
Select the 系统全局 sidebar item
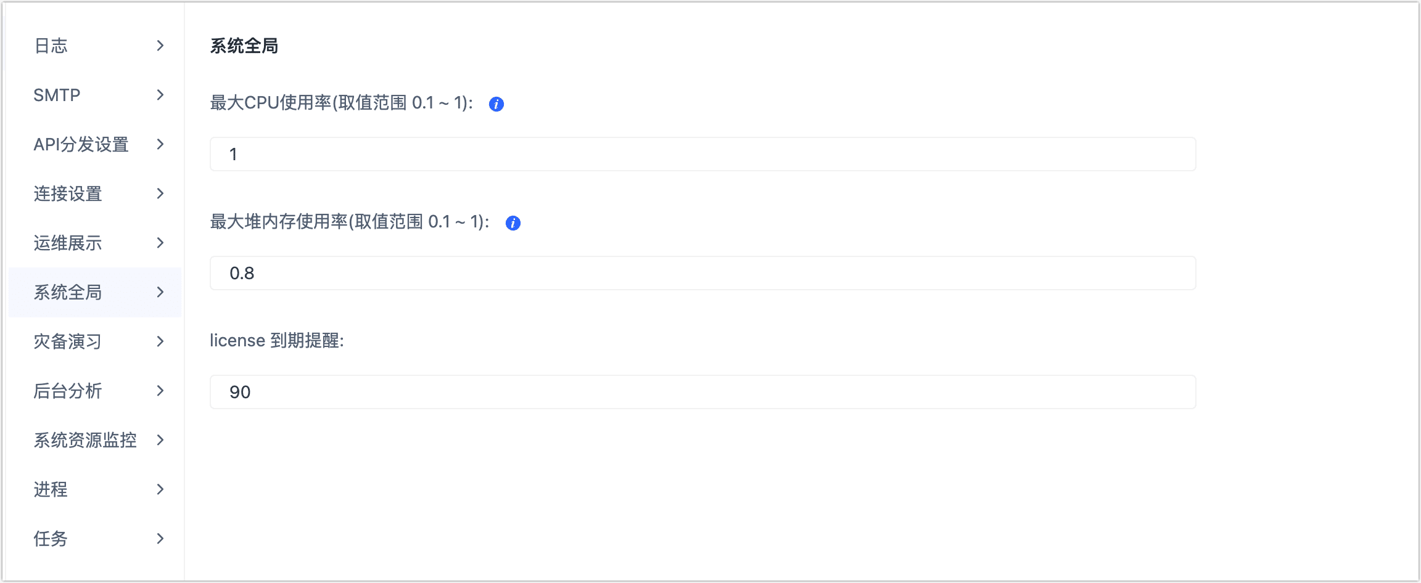tap(68, 292)
